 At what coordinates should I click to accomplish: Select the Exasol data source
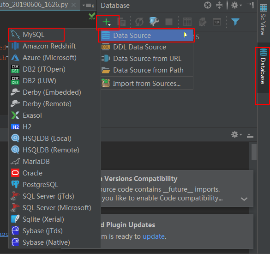[x=54, y=115]
